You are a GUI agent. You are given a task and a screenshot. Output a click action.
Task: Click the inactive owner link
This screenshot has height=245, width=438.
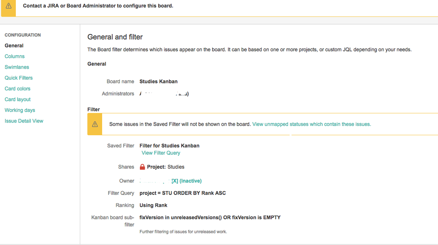171,181
